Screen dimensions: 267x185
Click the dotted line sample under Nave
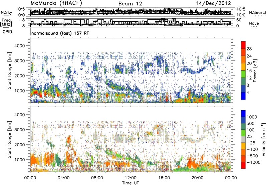point(254,27)
